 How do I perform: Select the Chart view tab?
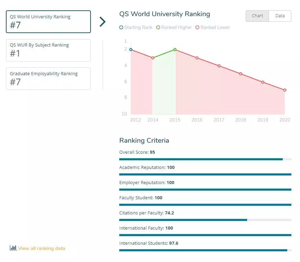257,16
